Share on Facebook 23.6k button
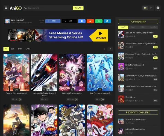This screenshot has width=164, height=136. (x=53, y=21)
